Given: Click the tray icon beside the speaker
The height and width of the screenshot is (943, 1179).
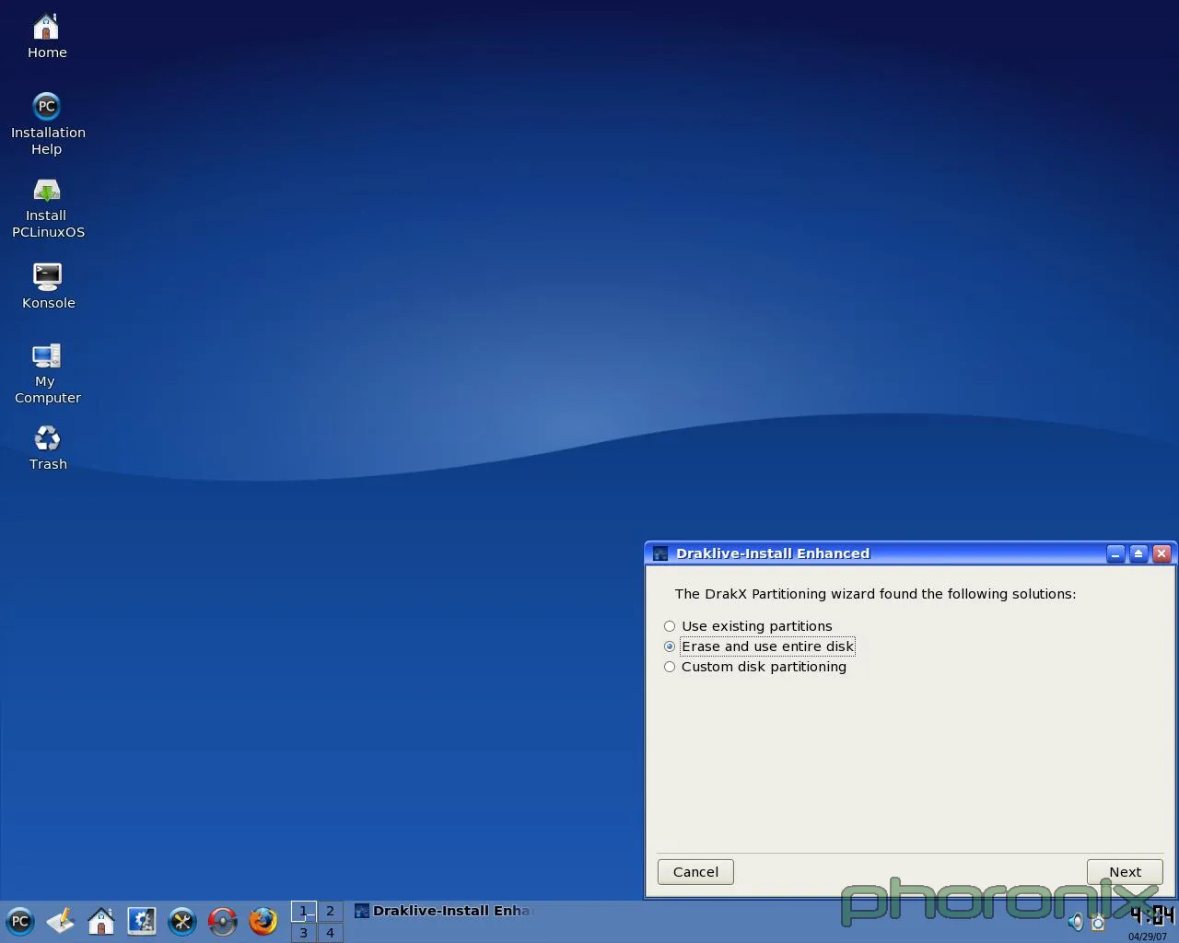Looking at the screenshot, I should point(1098,922).
